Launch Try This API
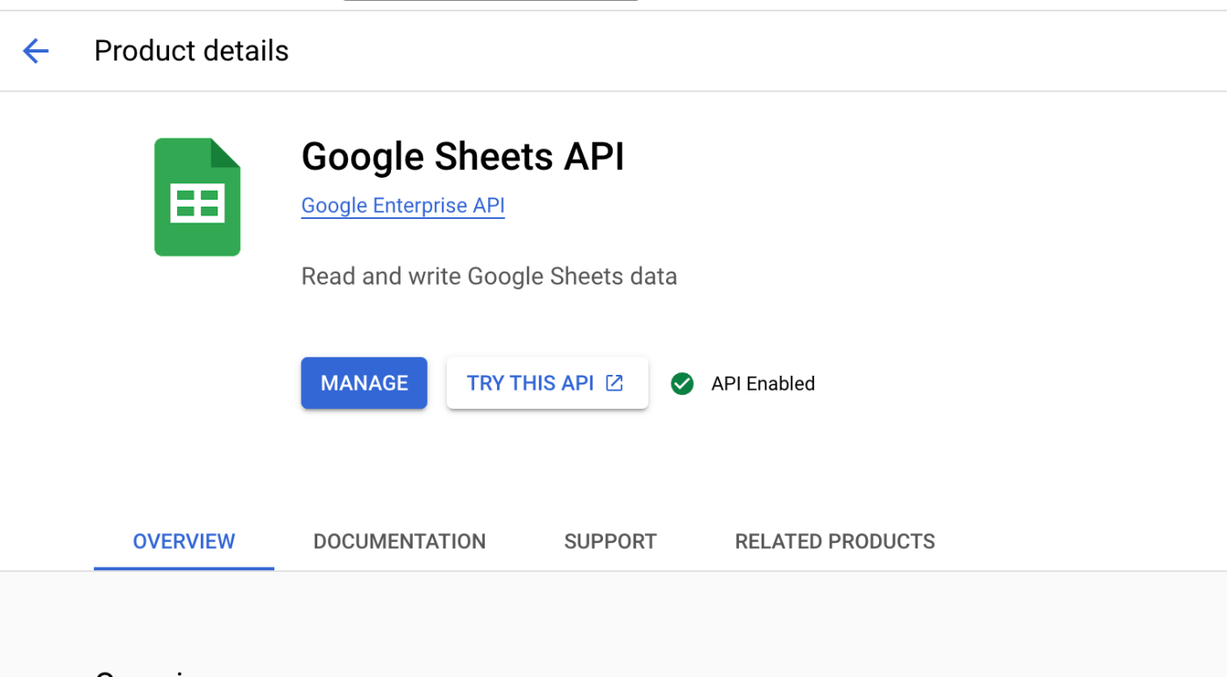The image size is (1227, 677). [x=547, y=383]
